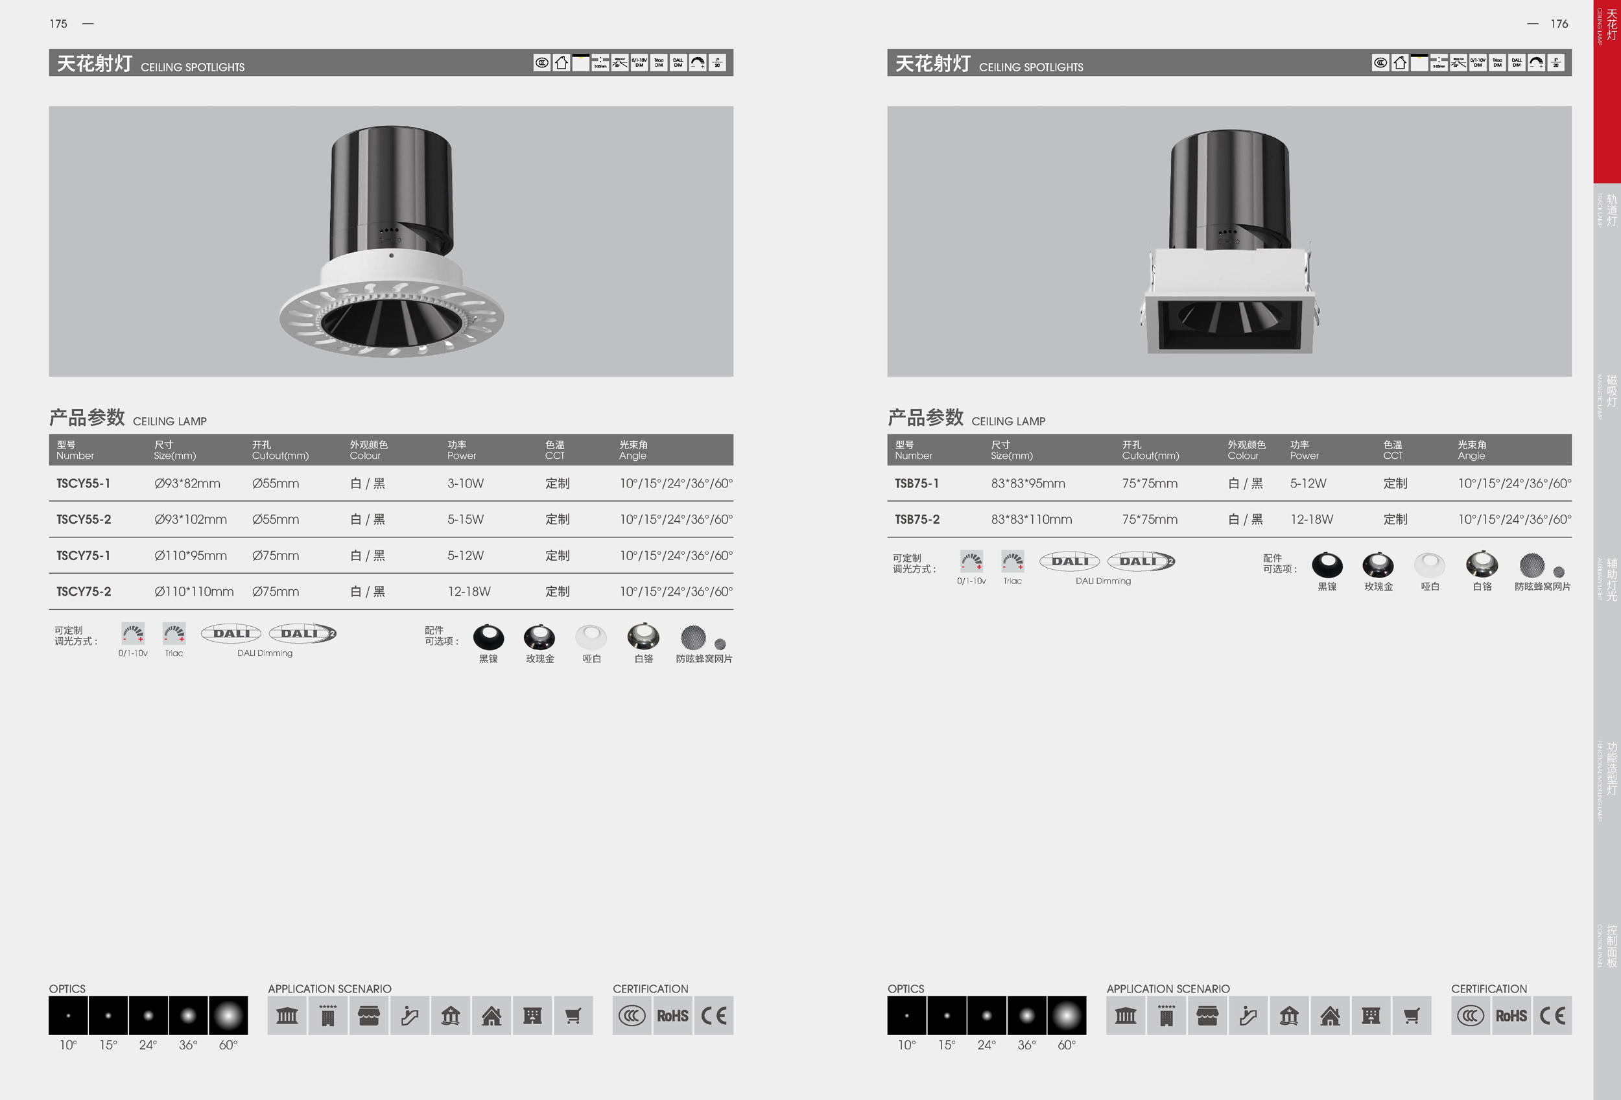
Task: Select the 玫瑰金 rose gold reflector on right page
Action: coord(1378,565)
